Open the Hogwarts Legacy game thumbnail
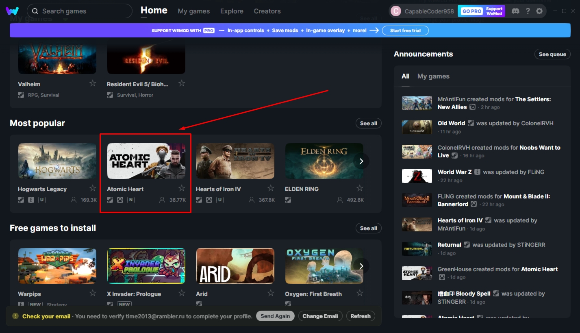This screenshot has width=580, height=333. [x=57, y=161]
